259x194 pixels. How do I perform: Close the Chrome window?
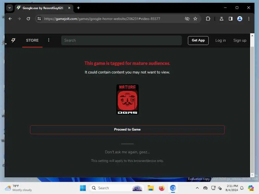248,8
